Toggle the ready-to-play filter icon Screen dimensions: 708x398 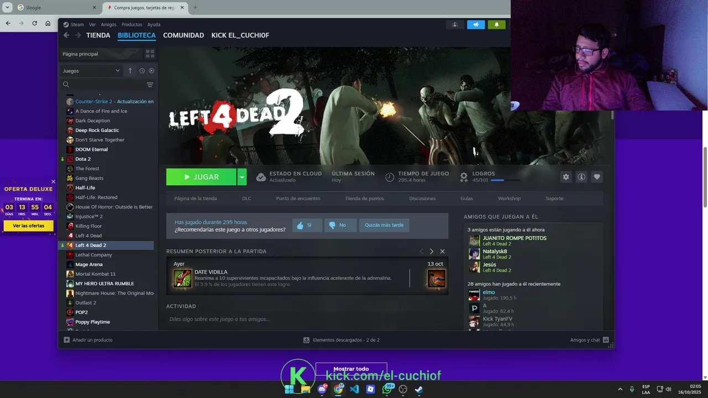(152, 71)
